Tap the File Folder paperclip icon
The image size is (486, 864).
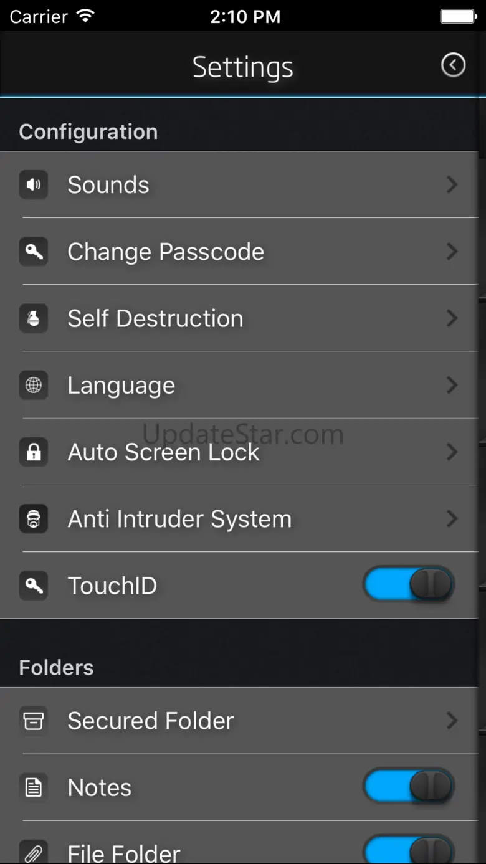(34, 852)
